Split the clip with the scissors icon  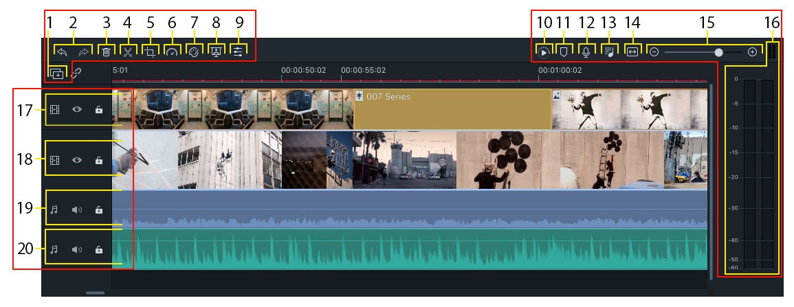tap(128, 52)
